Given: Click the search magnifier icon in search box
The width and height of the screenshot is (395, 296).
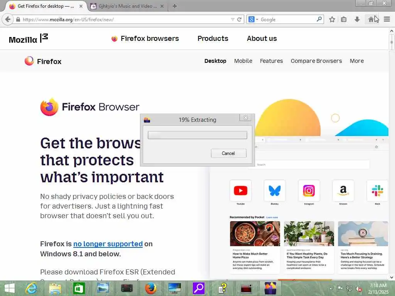Looking at the screenshot, I should [319, 19].
